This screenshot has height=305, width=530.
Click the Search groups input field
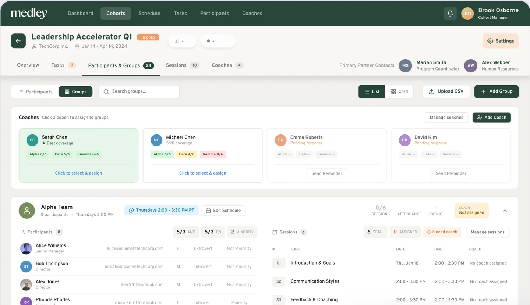[x=139, y=91]
